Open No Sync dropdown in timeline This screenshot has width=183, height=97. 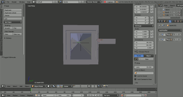coord(111,95)
